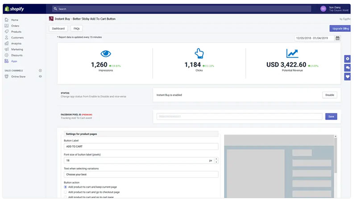
Task: Click the Disable button
Action: [x=330, y=95]
